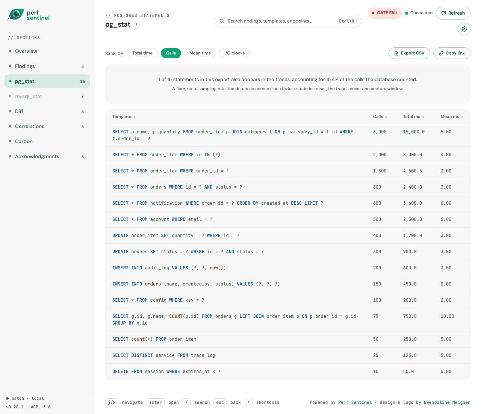Rank statements by Total time

pos(142,53)
